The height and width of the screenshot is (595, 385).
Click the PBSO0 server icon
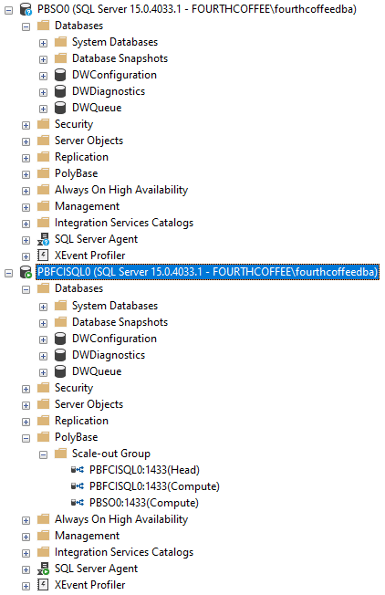(26, 9)
